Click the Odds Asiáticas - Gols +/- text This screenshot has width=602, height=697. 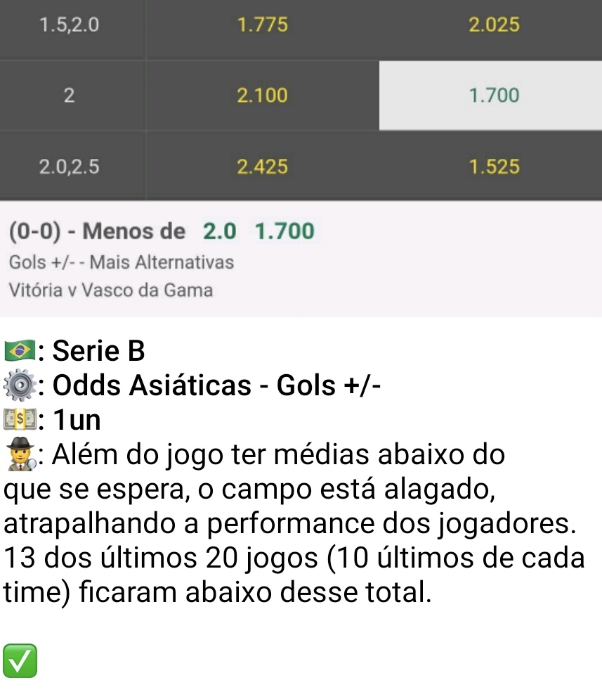click(216, 385)
